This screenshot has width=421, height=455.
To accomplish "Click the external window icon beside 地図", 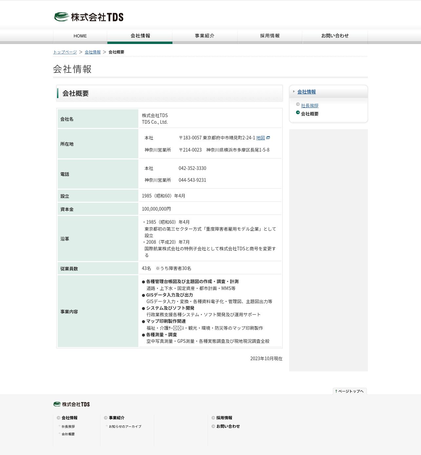I will [x=268, y=138].
